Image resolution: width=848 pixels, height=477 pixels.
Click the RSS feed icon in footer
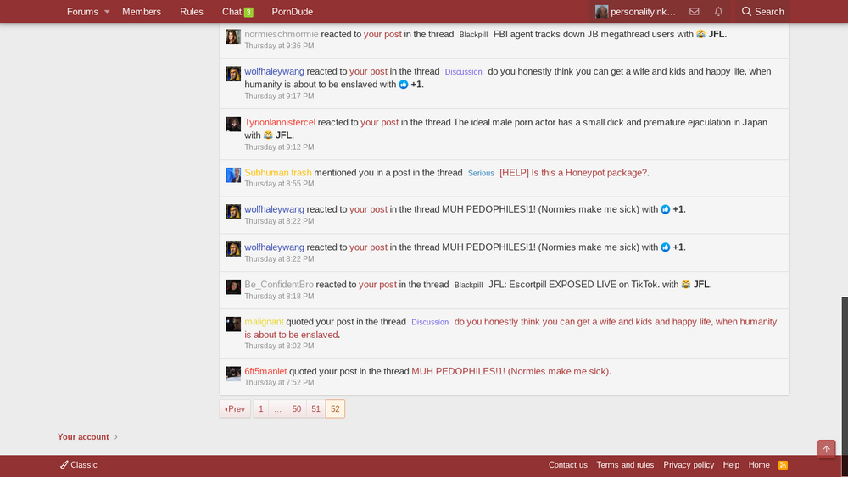[783, 465]
